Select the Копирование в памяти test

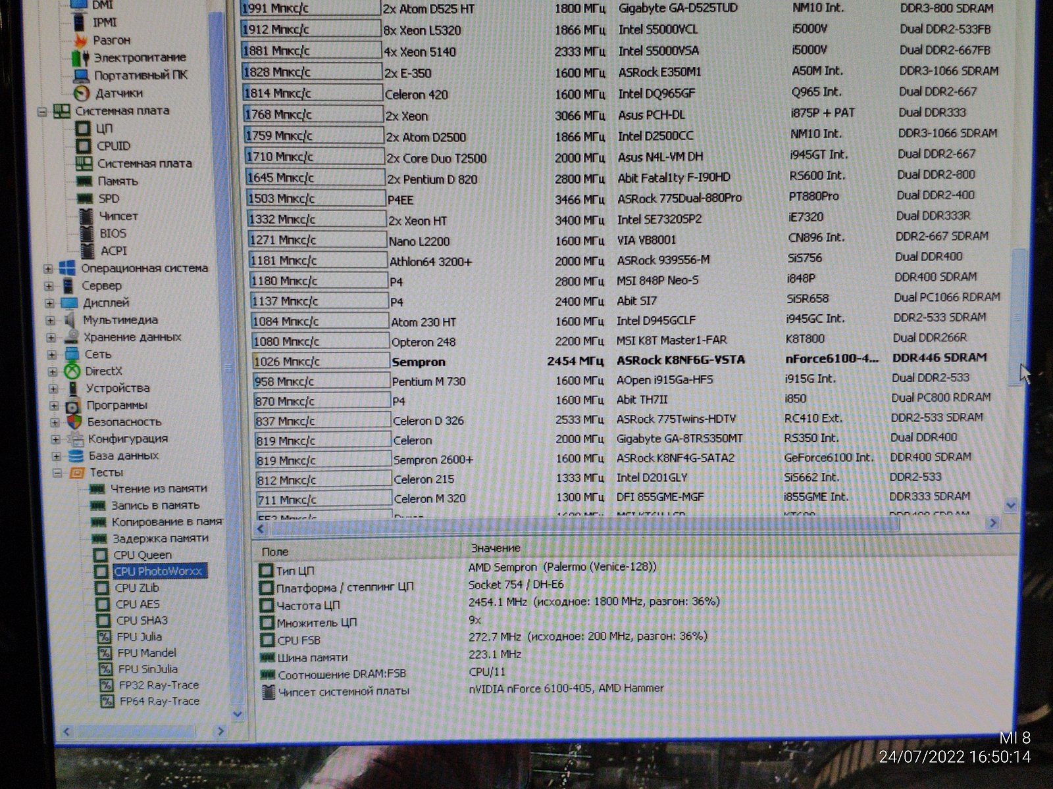[167, 522]
